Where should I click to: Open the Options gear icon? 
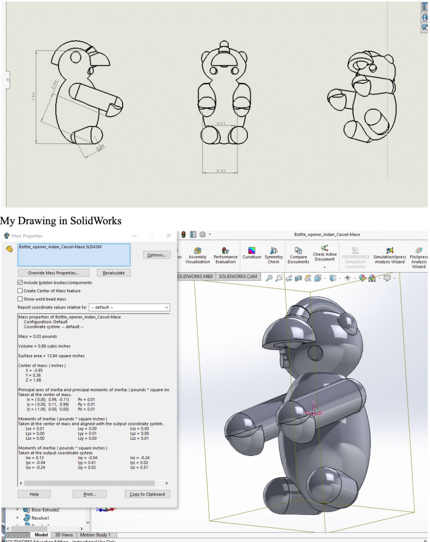tap(202, 235)
